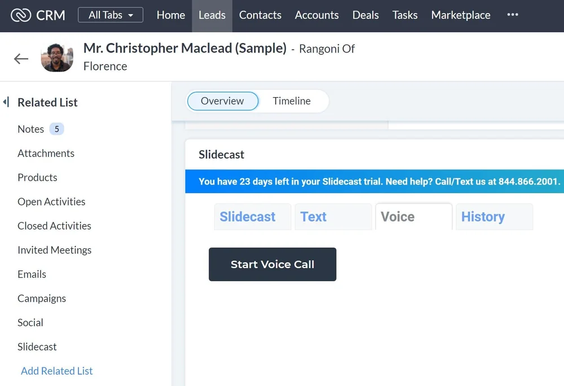Select the Slidecast sub-tab

[x=248, y=217]
